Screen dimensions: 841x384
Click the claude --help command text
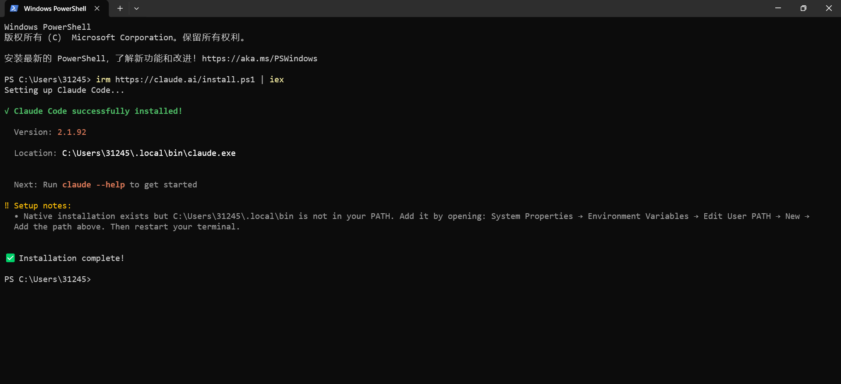tap(93, 185)
